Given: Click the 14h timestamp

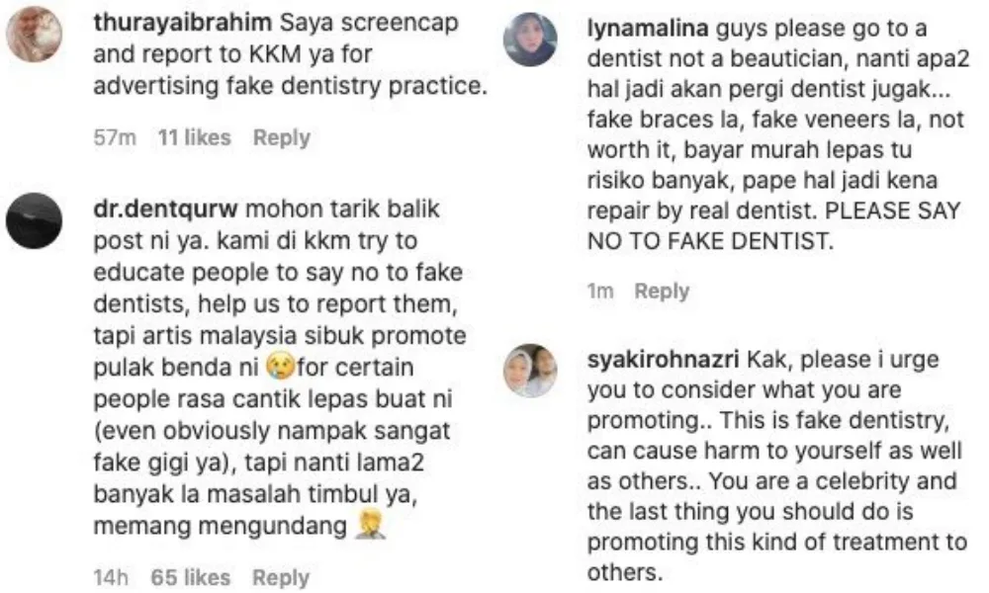Looking at the screenshot, I should click(111, 577).
